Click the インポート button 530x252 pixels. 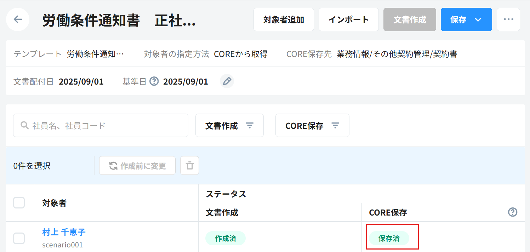click(349, 19)
